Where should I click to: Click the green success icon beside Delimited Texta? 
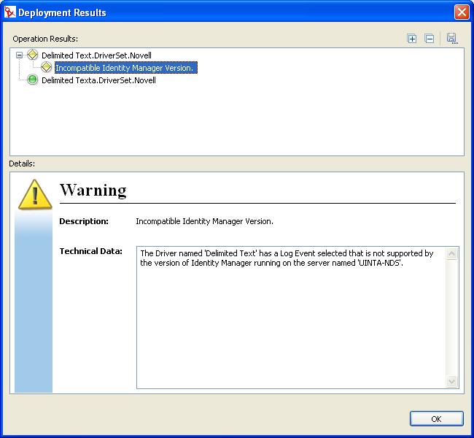32,80
